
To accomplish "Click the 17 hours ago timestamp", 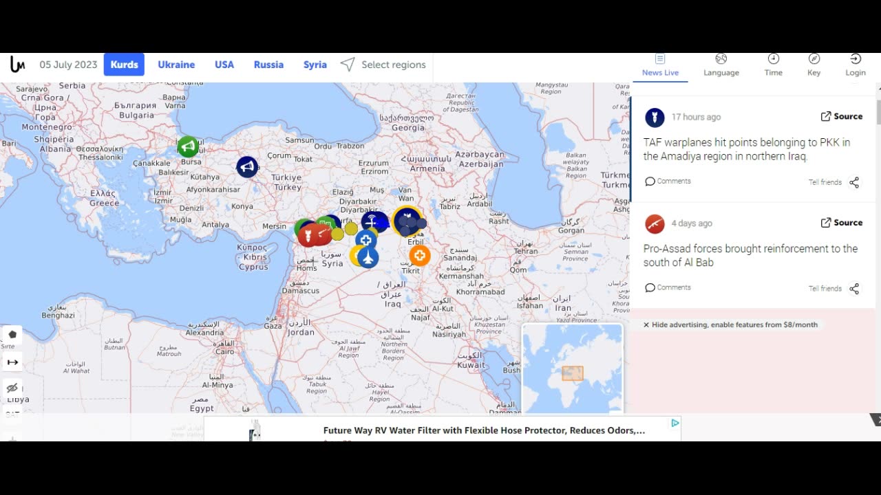I will [x=696, y=117].
